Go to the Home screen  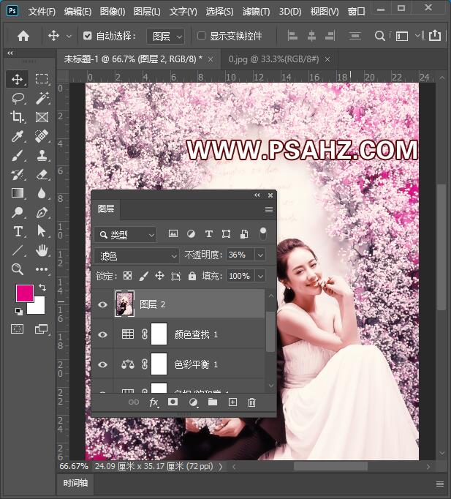[x=23, y=36]
